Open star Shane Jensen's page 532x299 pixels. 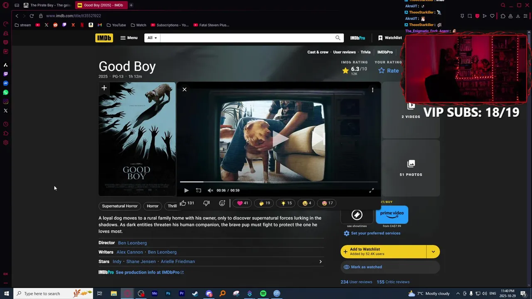[x=141, y=262]
